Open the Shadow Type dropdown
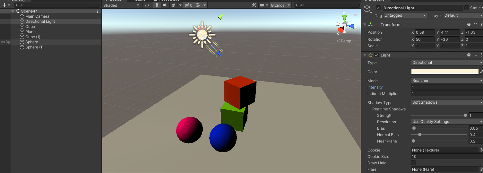 [447, 102]
